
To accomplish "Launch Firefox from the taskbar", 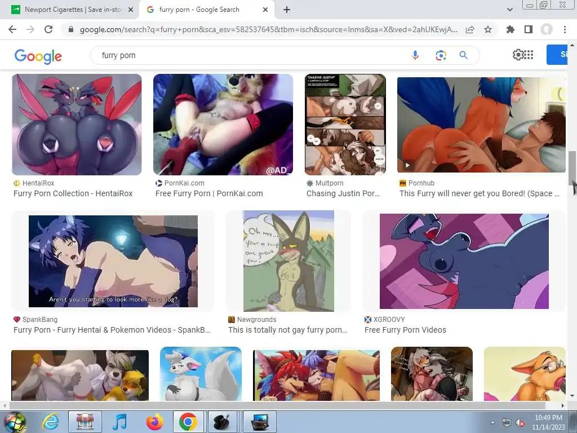I will tap(154, 422).
